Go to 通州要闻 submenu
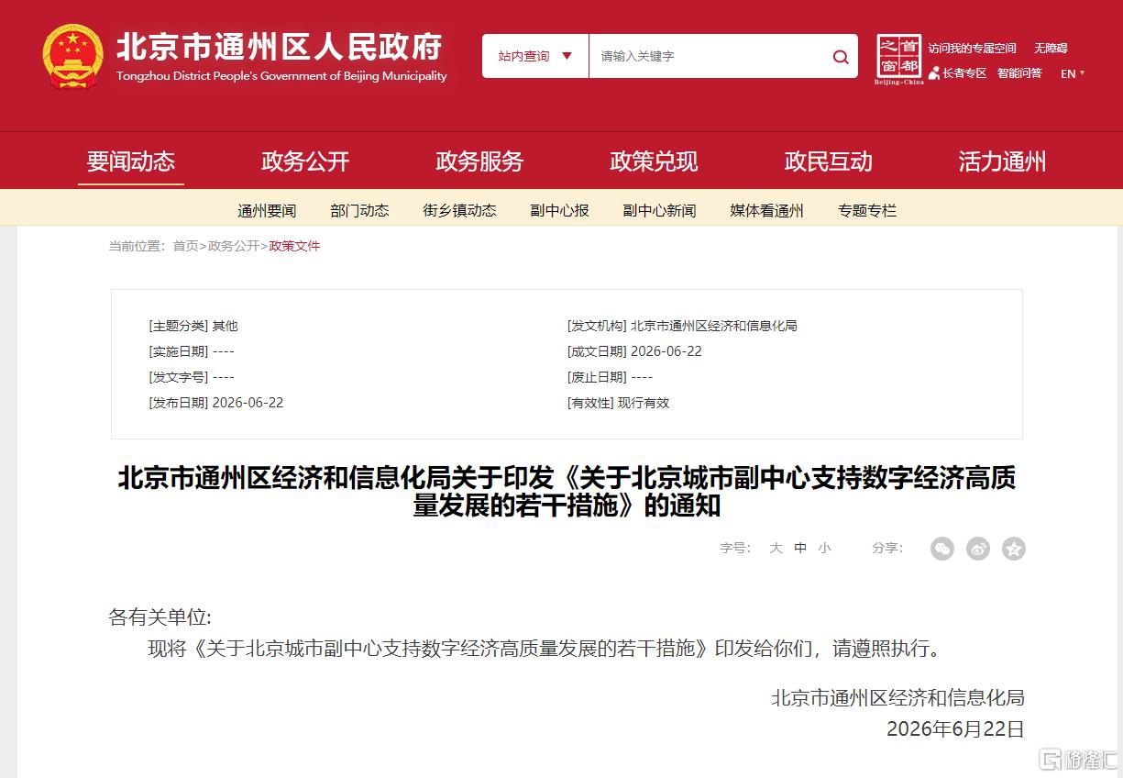This screenshot has width=1123, height=778. tap(267, 210)
